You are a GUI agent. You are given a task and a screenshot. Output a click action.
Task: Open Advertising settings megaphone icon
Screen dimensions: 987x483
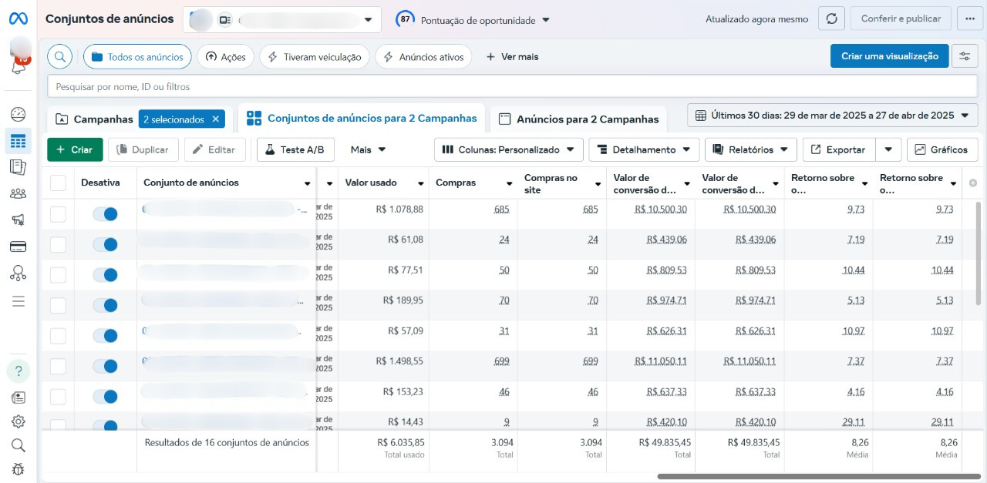(19, 220)
